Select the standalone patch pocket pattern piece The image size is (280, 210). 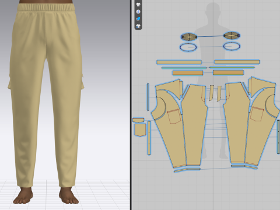(140, 130)
